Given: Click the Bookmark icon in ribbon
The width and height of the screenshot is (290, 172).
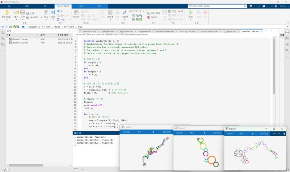Looking at the screenshot, I should point(58,19).
